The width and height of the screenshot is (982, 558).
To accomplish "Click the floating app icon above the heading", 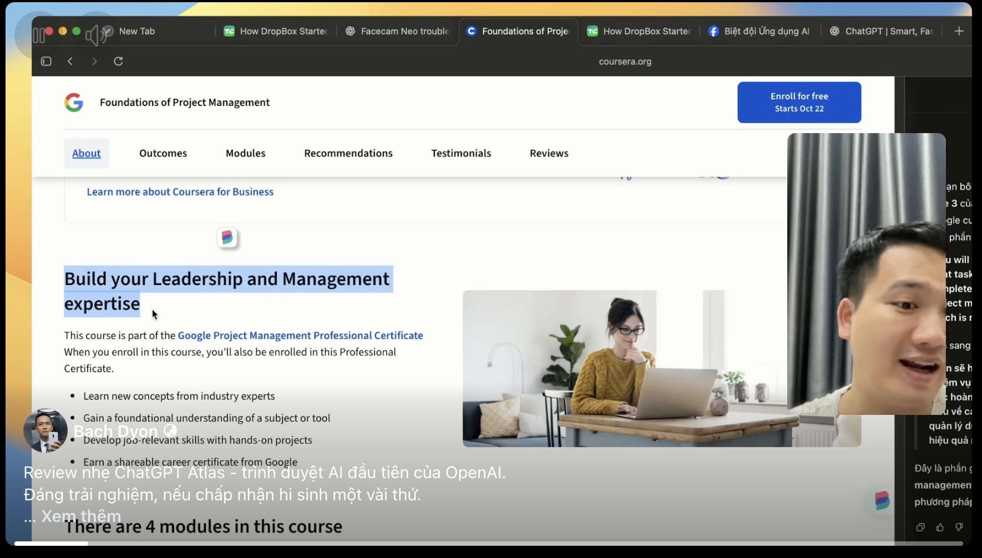I will [227, 238].
